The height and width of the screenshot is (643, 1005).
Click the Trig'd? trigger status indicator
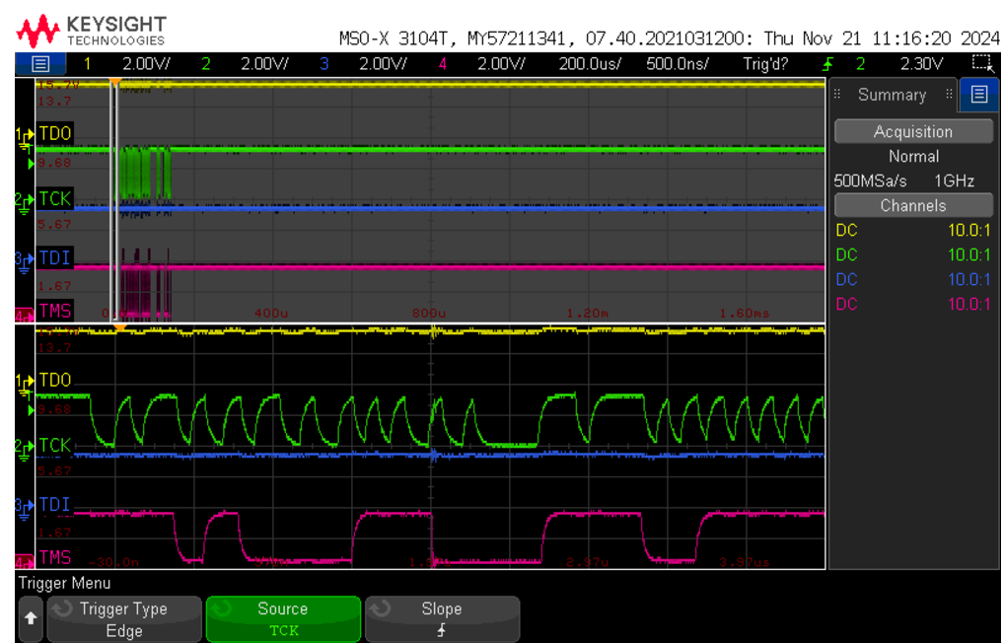[765, 64]
